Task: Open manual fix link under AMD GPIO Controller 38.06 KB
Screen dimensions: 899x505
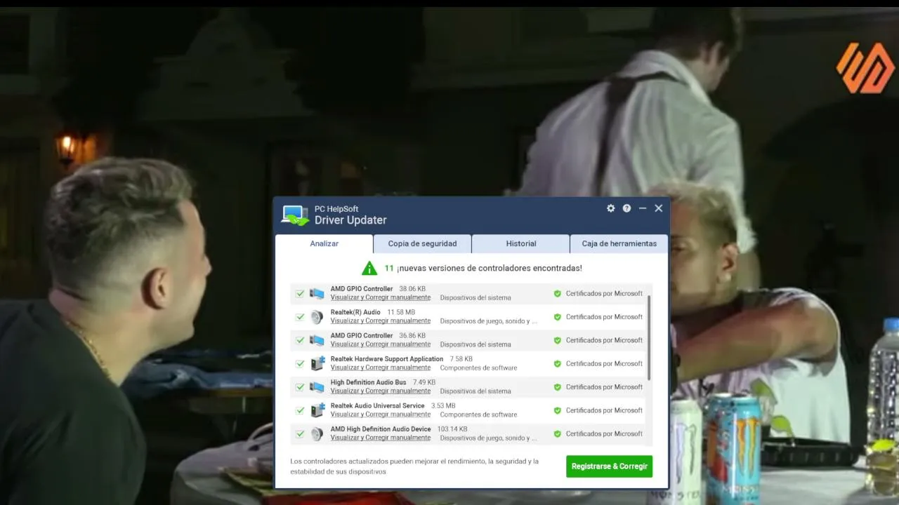Action: pos(381,298)
